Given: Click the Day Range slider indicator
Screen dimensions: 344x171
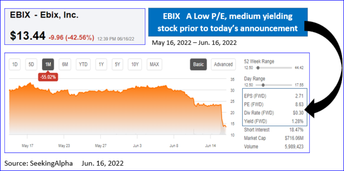Looking at the screenshot, I should tap(263, 85).
